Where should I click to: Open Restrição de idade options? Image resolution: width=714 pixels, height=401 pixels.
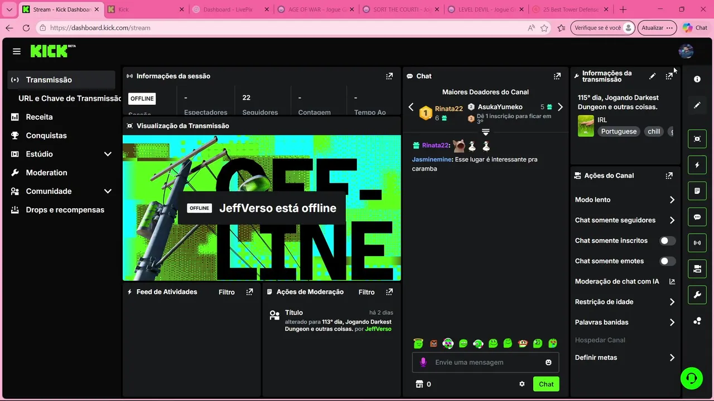tap(625, 302)
